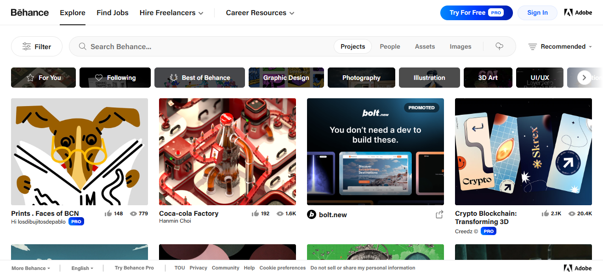This screenshot has height=275, width=603.
Task: Open the More Behance footer dropdown
Action: (x=31, y=268)
